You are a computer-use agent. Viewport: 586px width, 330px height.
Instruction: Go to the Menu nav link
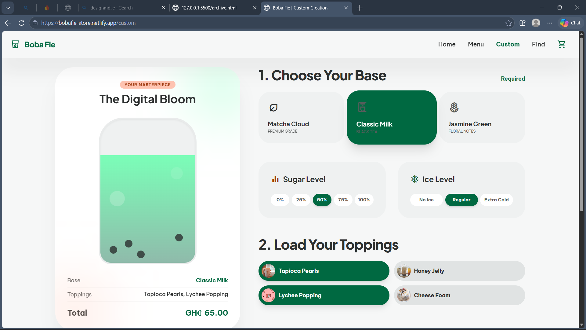point(476,44)
